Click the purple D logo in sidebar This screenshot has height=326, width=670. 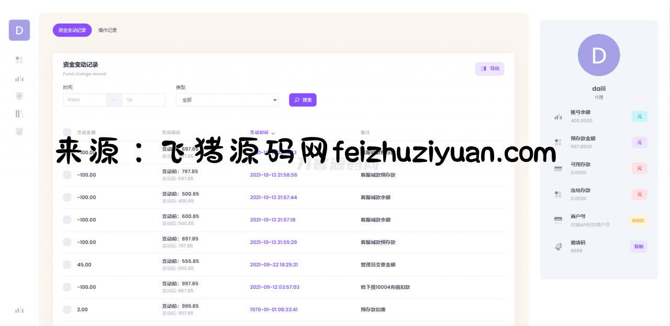coord(19,30)
